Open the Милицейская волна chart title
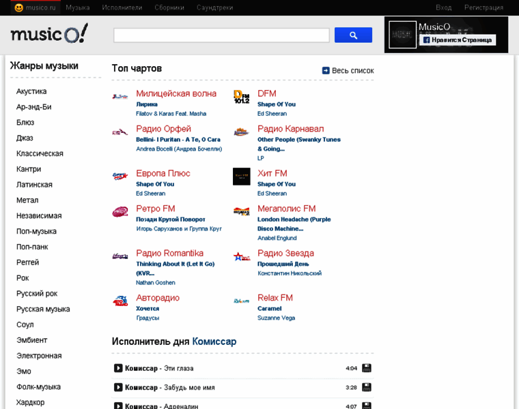Screen dimensions: 519x409 pyautogui.click(x=176, y=93)
